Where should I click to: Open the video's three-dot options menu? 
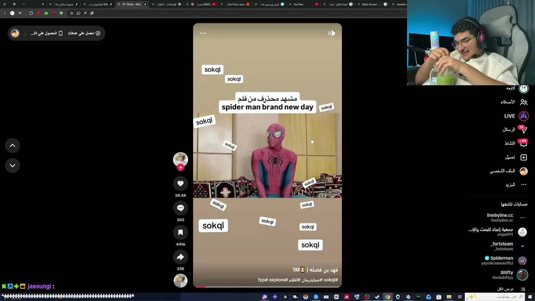pos(203,33)
